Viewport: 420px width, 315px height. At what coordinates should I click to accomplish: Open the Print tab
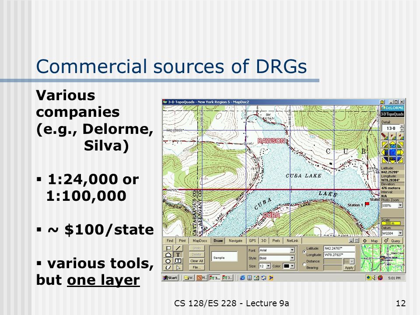[x=182, y=241]
